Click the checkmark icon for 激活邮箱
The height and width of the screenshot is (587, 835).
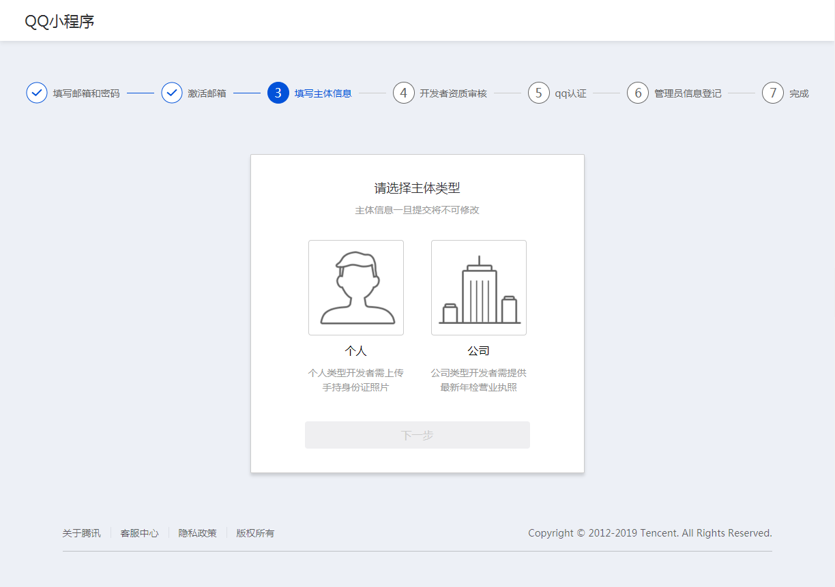click(x=172, y=93)
